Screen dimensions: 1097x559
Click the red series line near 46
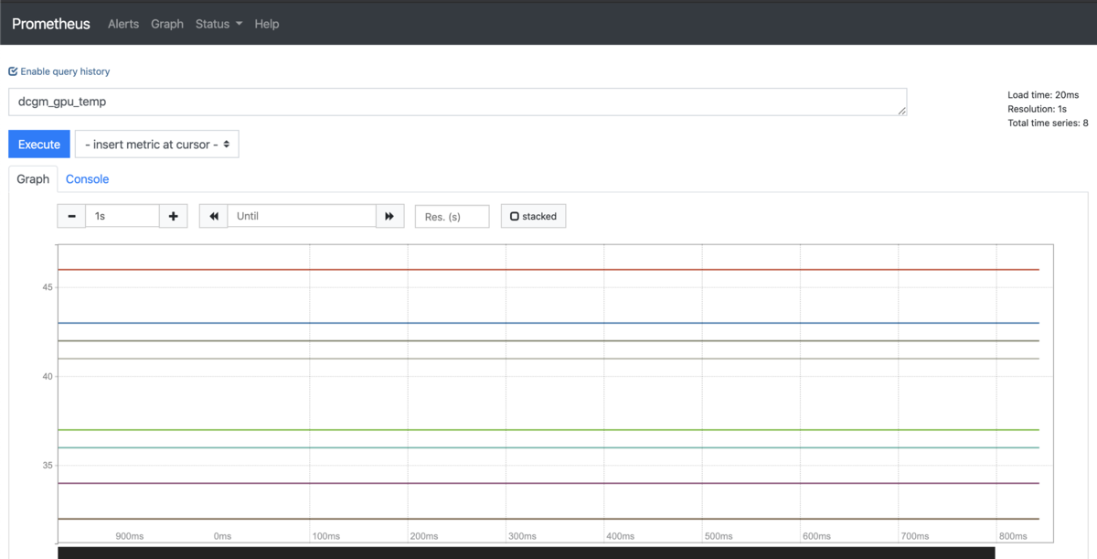[x=548, y=270]
